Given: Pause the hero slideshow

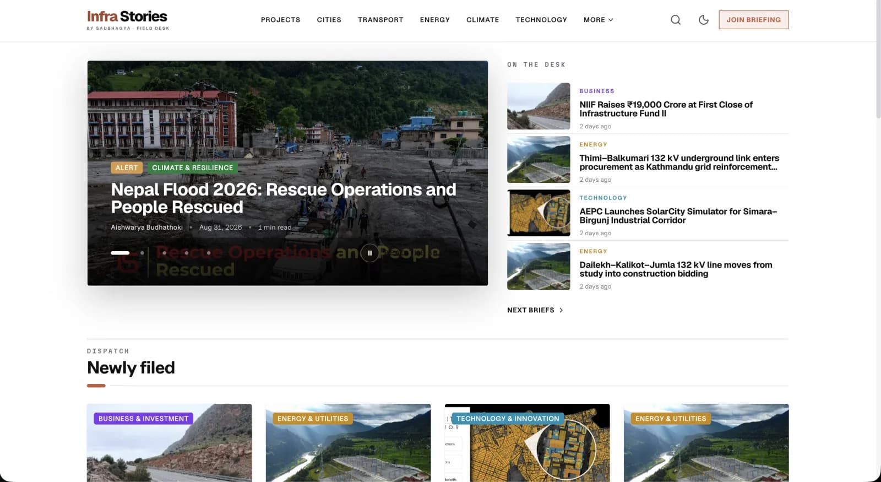Looking at the screenshot, I should click(369, 253).
